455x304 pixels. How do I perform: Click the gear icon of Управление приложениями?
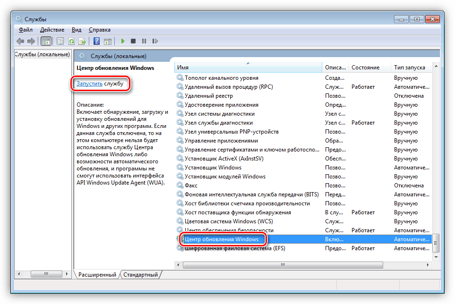point(180,141)
